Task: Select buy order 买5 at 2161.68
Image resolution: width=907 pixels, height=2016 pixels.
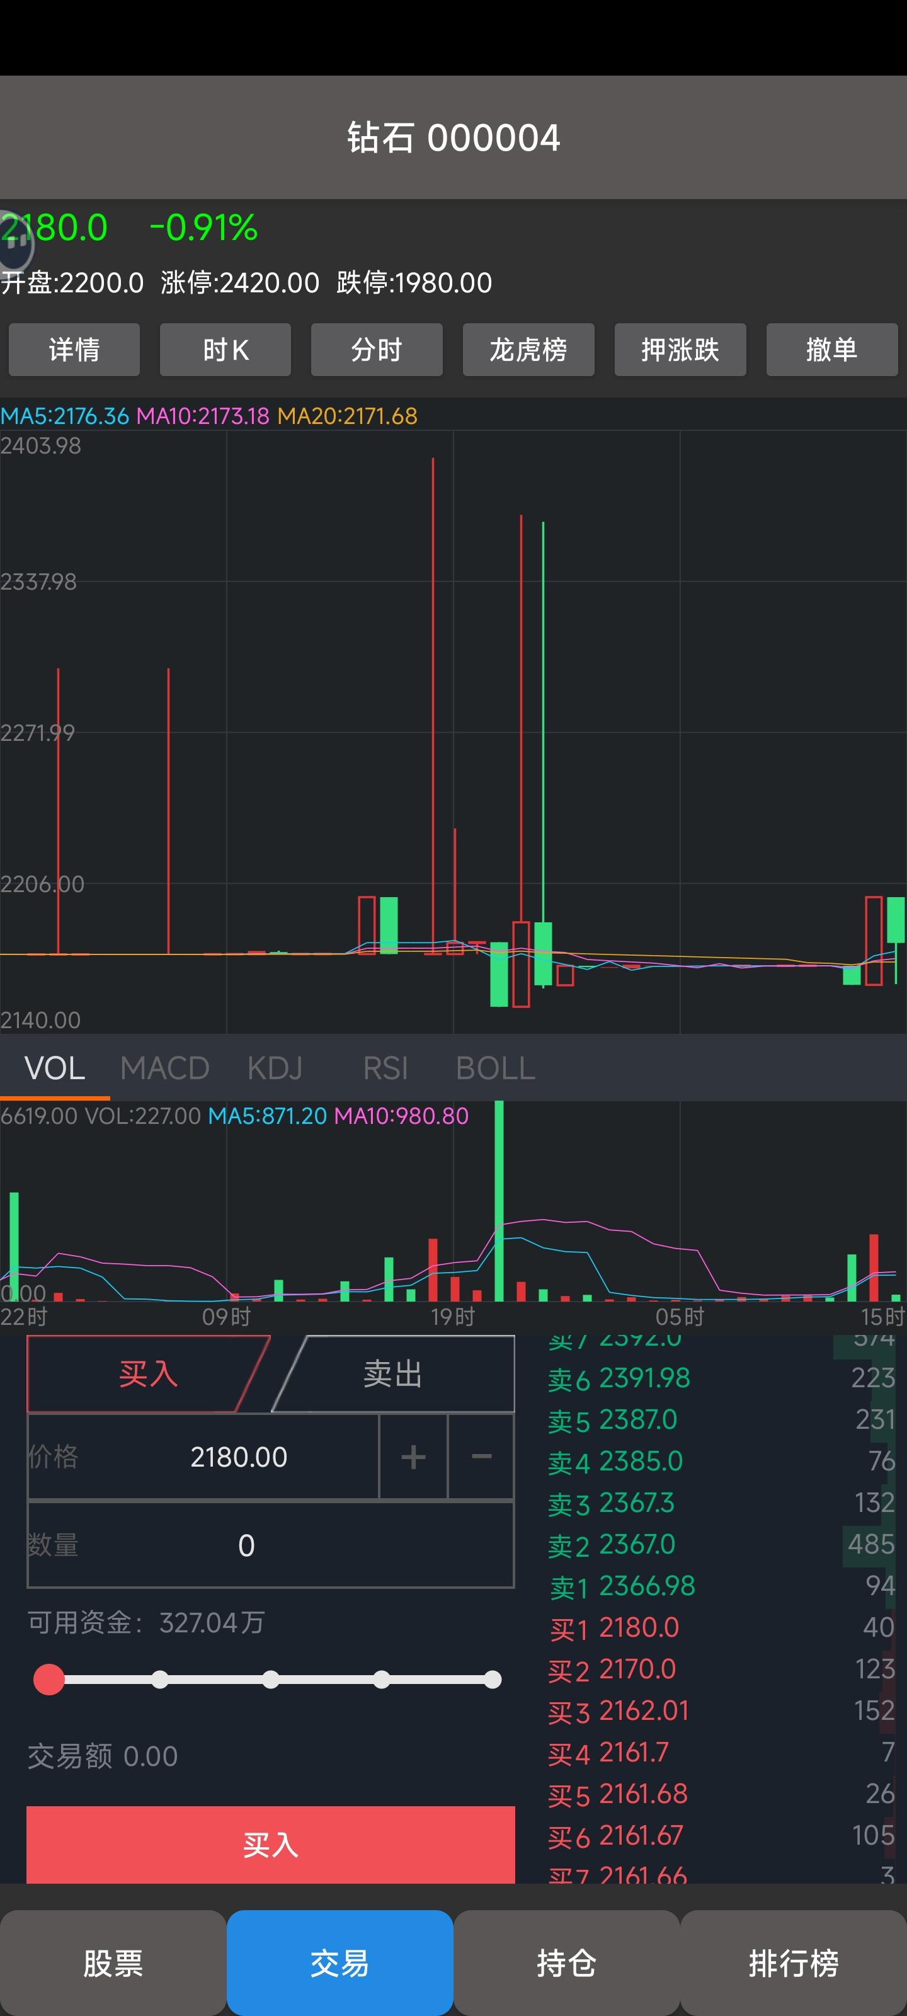Action: point(722,1793)
